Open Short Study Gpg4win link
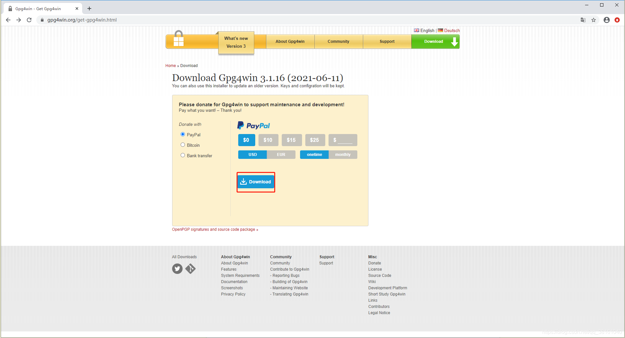625x338 pixels. [x=387, y=294]
